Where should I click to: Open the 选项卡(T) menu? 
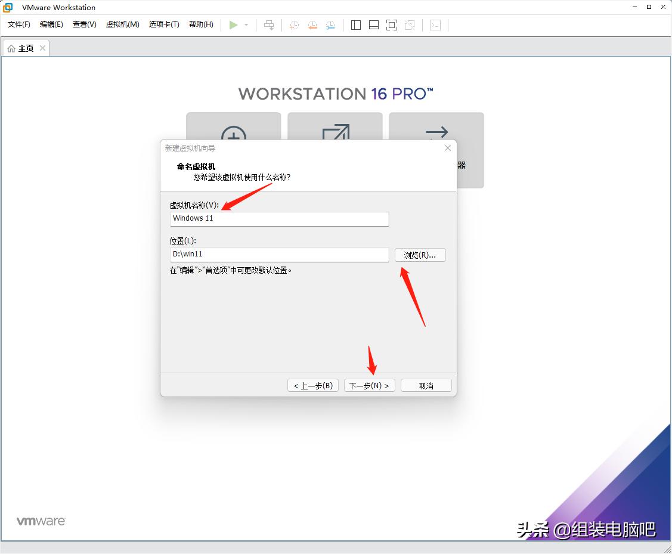point(163,24)
